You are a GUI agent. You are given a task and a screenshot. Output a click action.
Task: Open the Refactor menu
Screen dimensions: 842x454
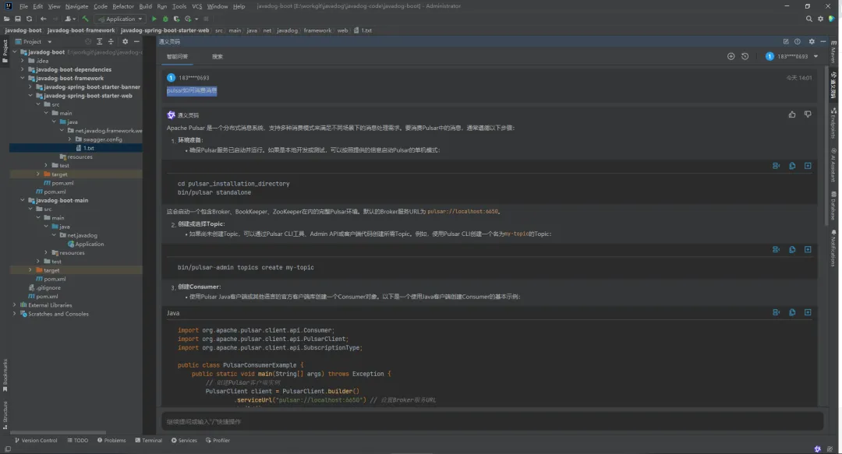pyautogui.click(x=123, y=6)
